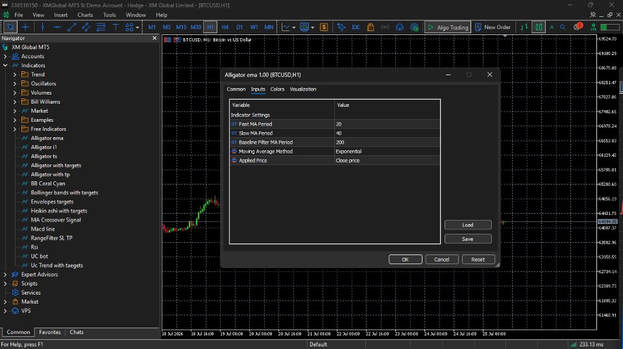This screenshot has width=623, height=349.
Task: Click Reset in Alligator ema dialog
Action: coord(478,260)
